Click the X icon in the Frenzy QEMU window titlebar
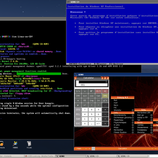The width and height of the screenshot is (158, 158). tap(76, 75)
